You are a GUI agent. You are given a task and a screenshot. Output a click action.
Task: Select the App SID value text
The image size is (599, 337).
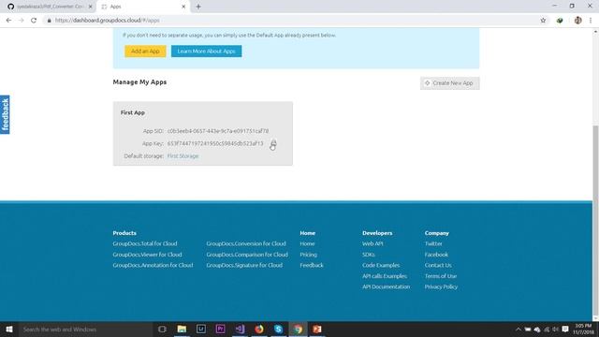point(218,131)
